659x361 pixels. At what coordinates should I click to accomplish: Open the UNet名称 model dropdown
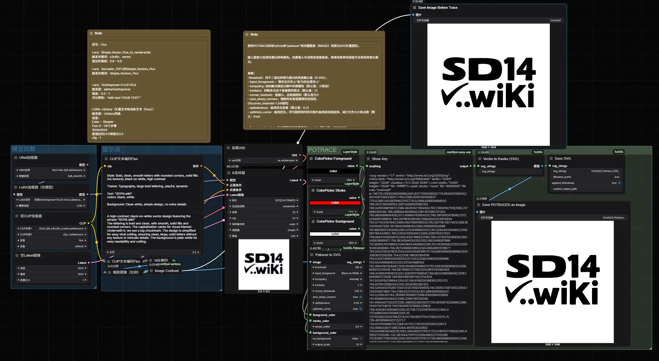coord(51,170)
